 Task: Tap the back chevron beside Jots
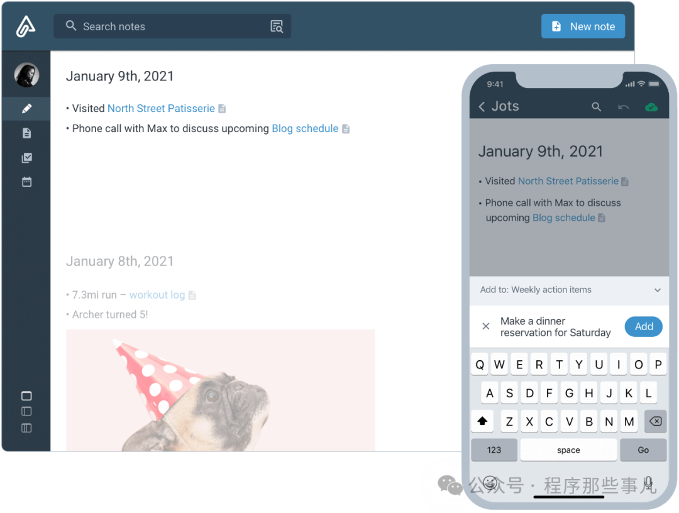click(482, 106)
